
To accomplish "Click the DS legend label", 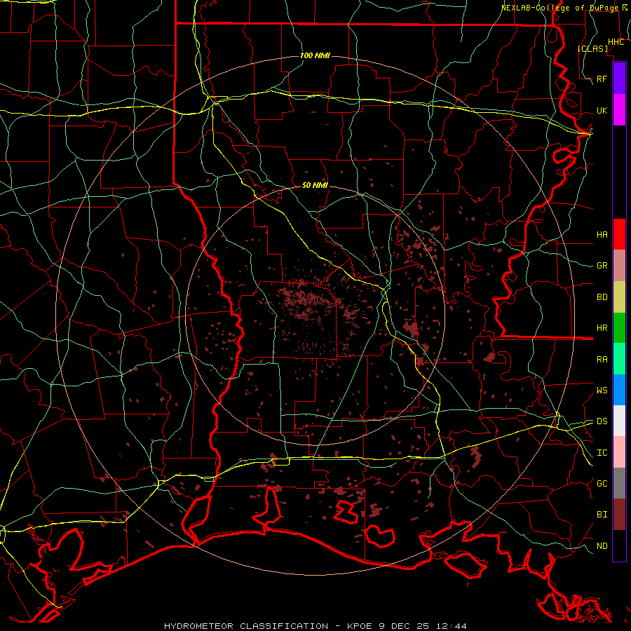I will click(x=602, y=421).
